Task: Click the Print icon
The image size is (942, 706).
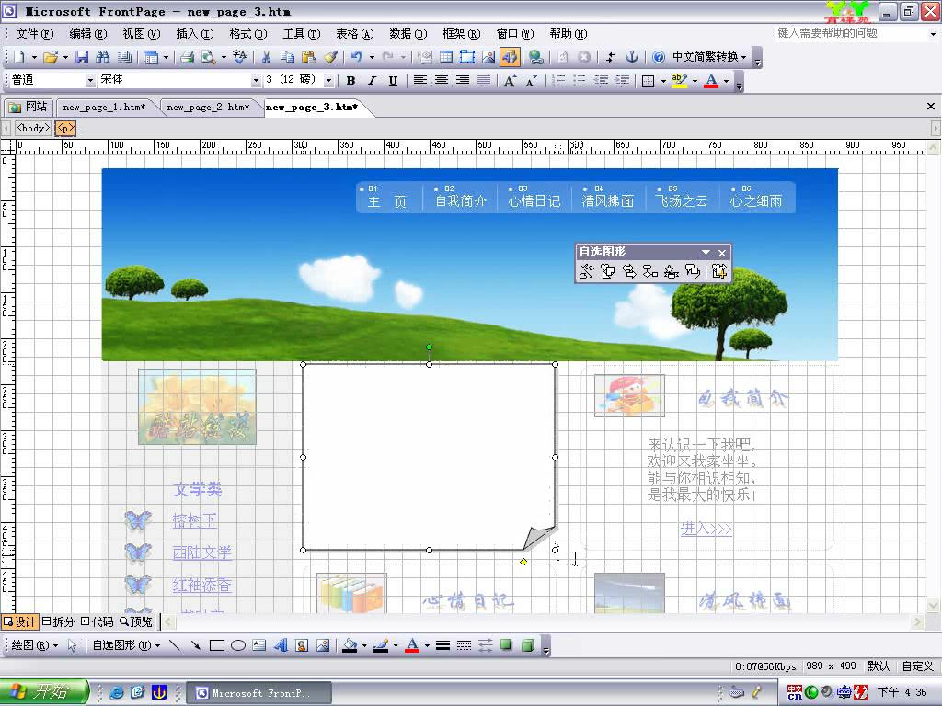Action: coord(188,57)
